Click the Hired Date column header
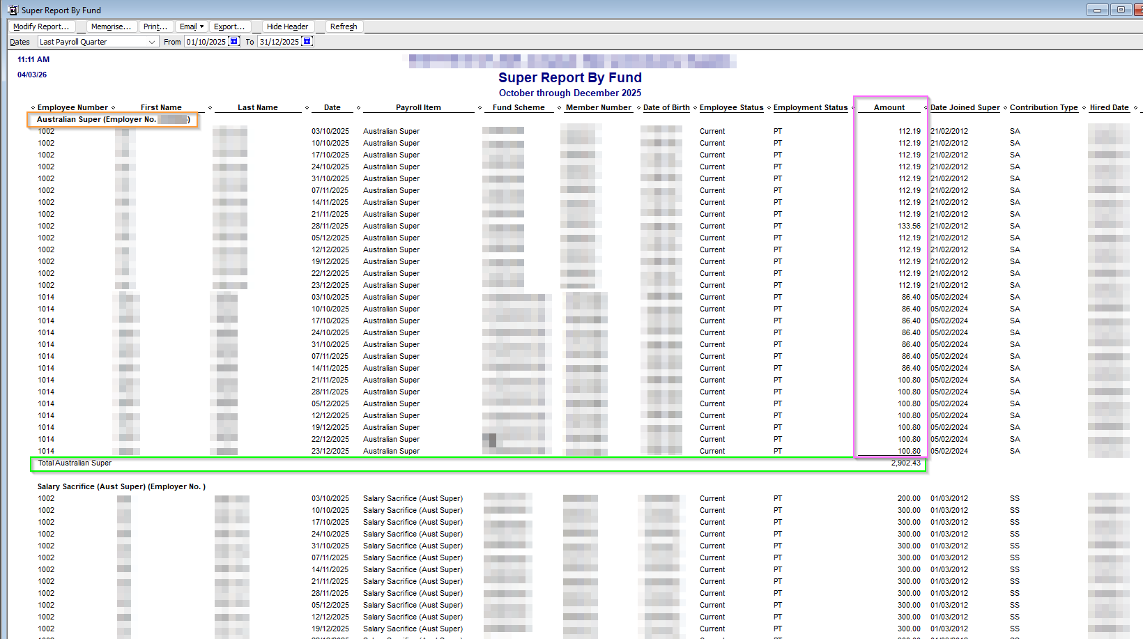Screen dimensions: 1143x639 click(1110, 107)
